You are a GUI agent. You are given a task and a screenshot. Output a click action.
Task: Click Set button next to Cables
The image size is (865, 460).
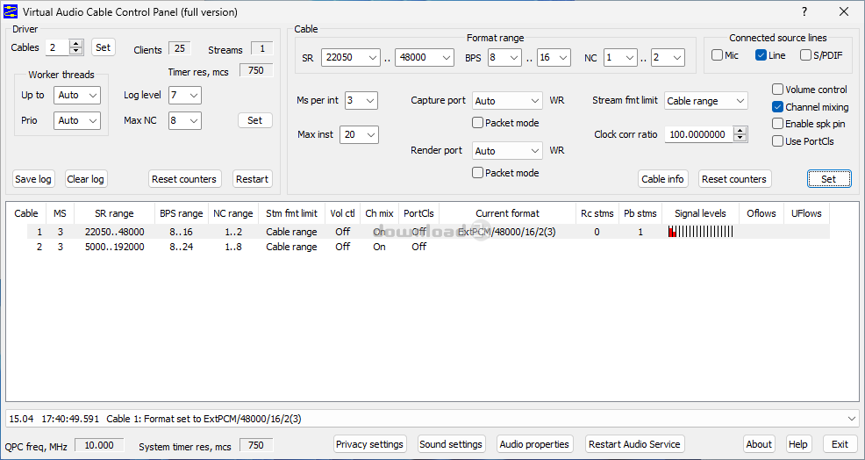(x=104, y=47)
